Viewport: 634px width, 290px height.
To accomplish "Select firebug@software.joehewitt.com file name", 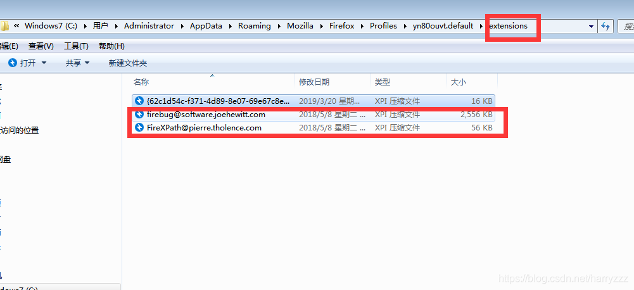I will [x=206, y=115].
